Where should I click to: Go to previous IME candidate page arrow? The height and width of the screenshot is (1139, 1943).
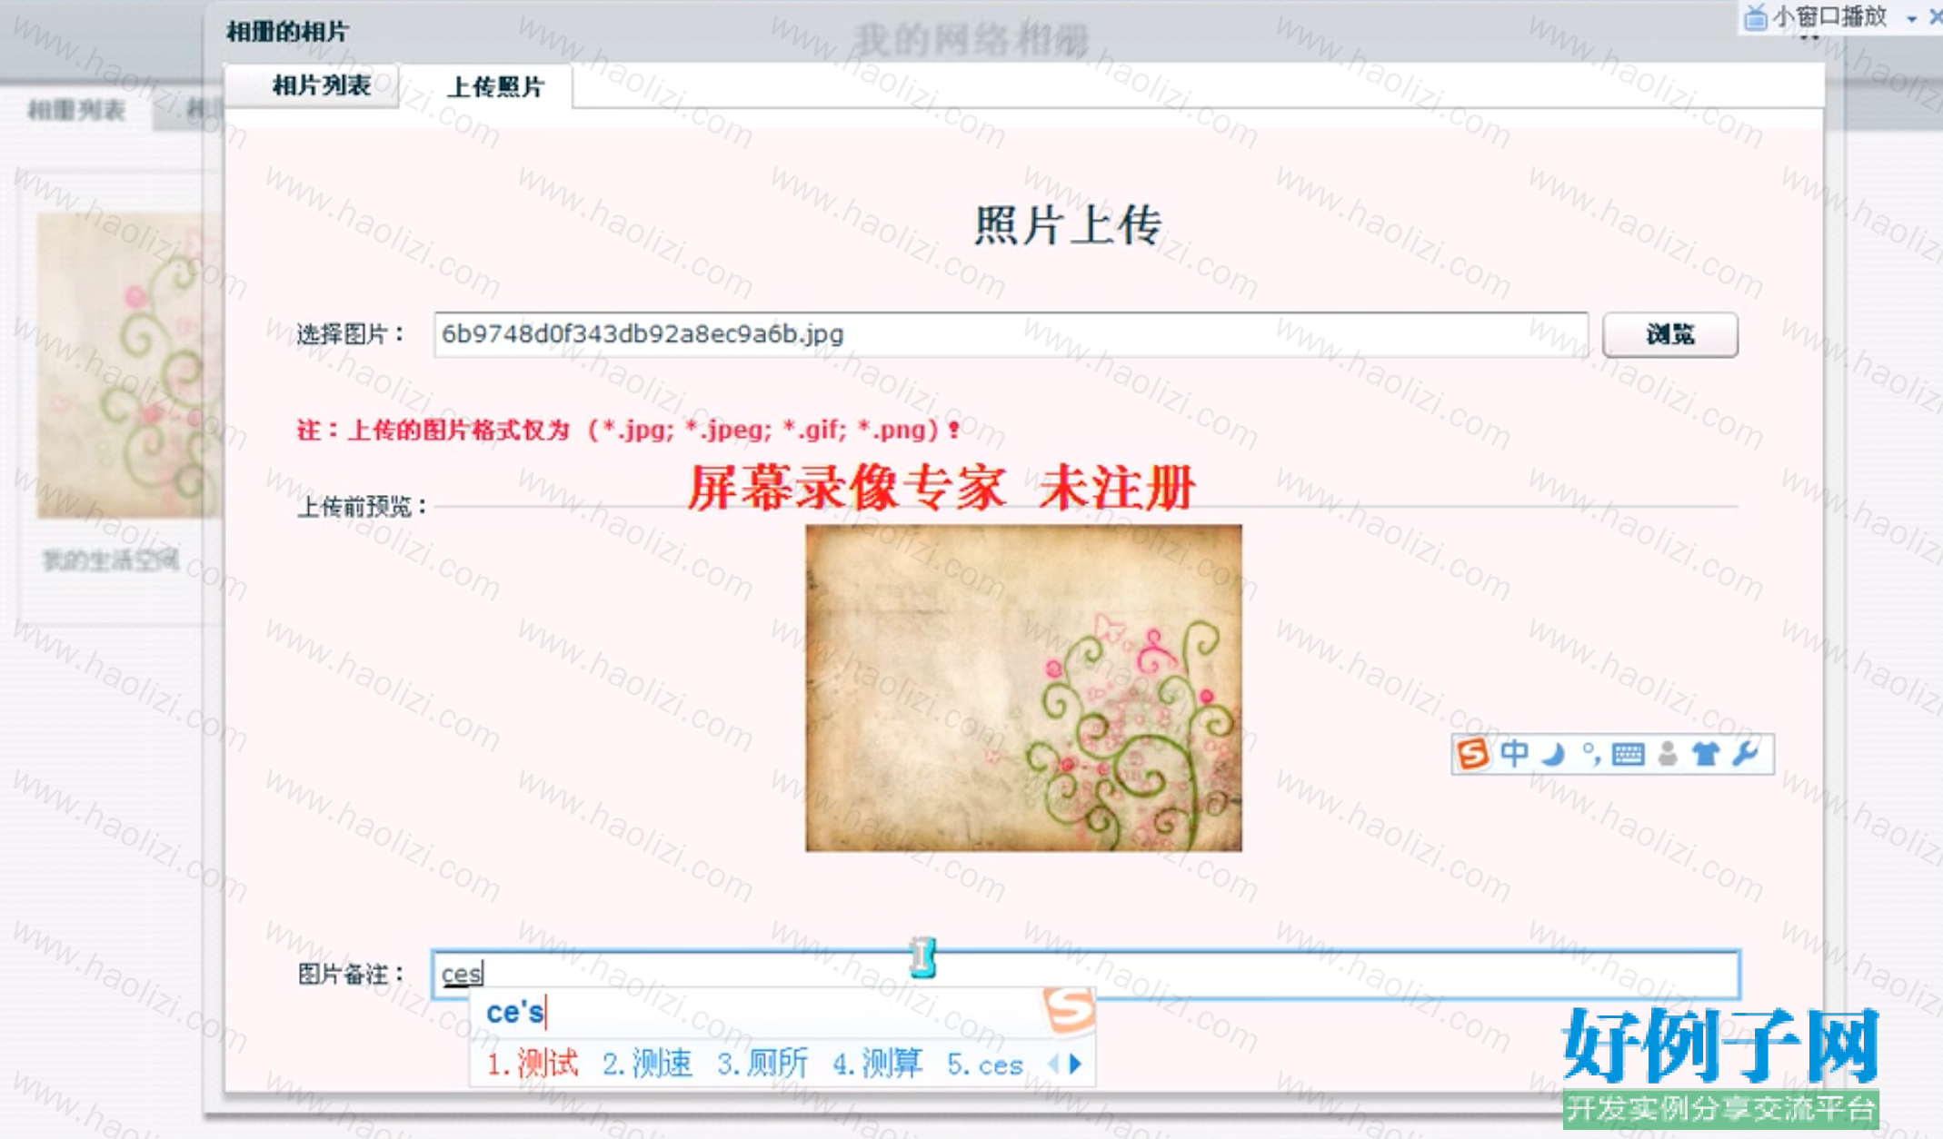click(x=1054, y=1064)
